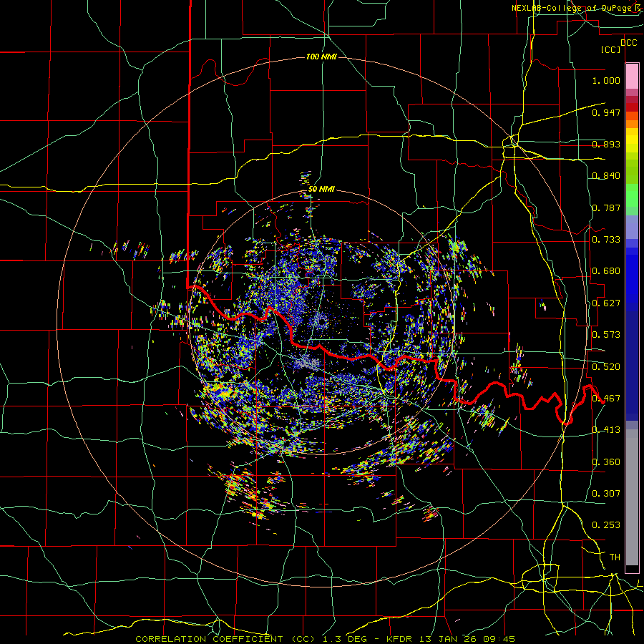
Task: Click the 0.947 scale value
Action: [x=606, y=112]
